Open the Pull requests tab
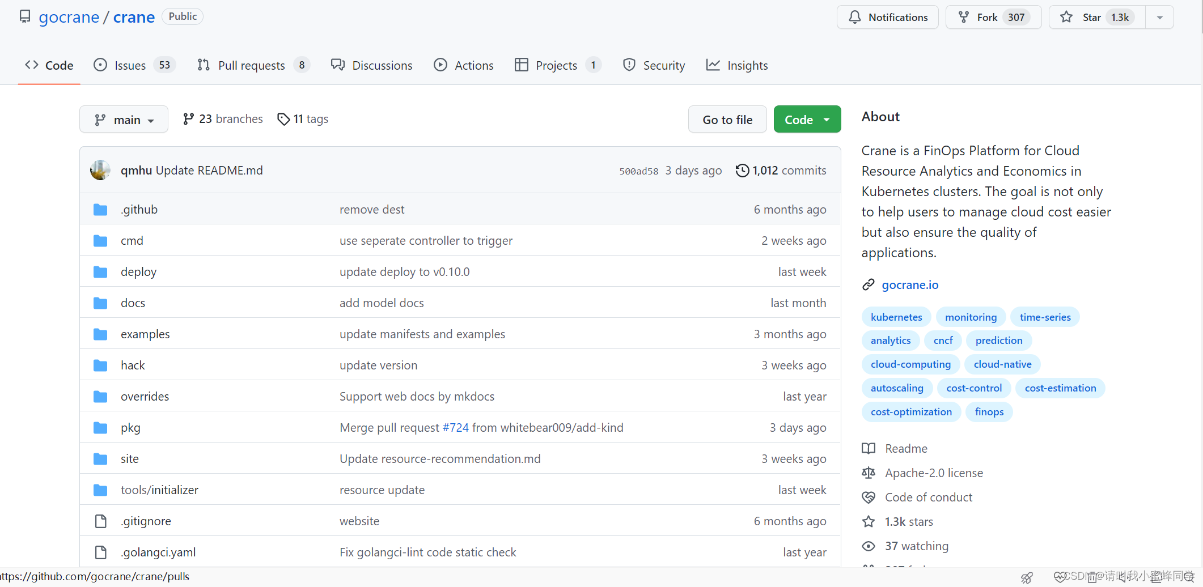 (253, 65)
